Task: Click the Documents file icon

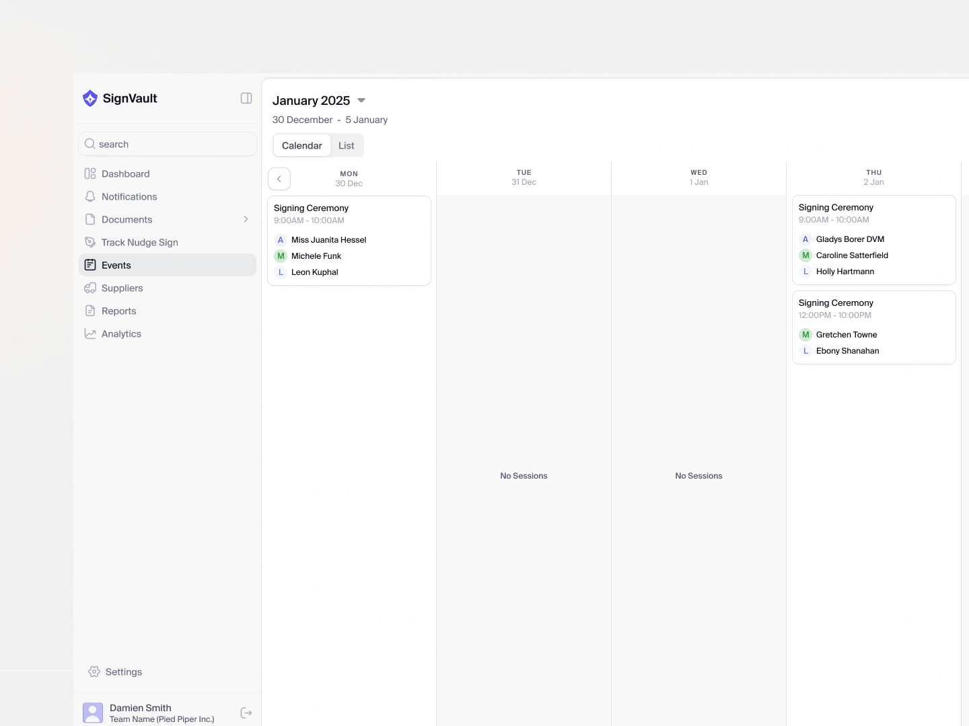Action: click(x=90, y=219)
